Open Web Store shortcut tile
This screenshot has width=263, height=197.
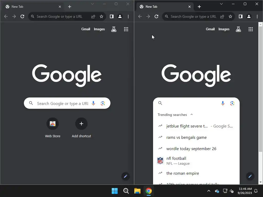point(53,128)
